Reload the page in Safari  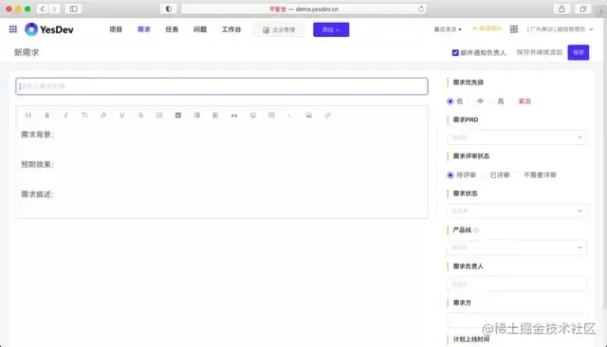coord(421,9)
